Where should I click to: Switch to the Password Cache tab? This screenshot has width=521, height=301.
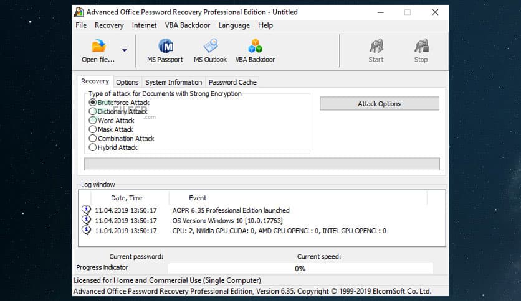tap(232, 82)
